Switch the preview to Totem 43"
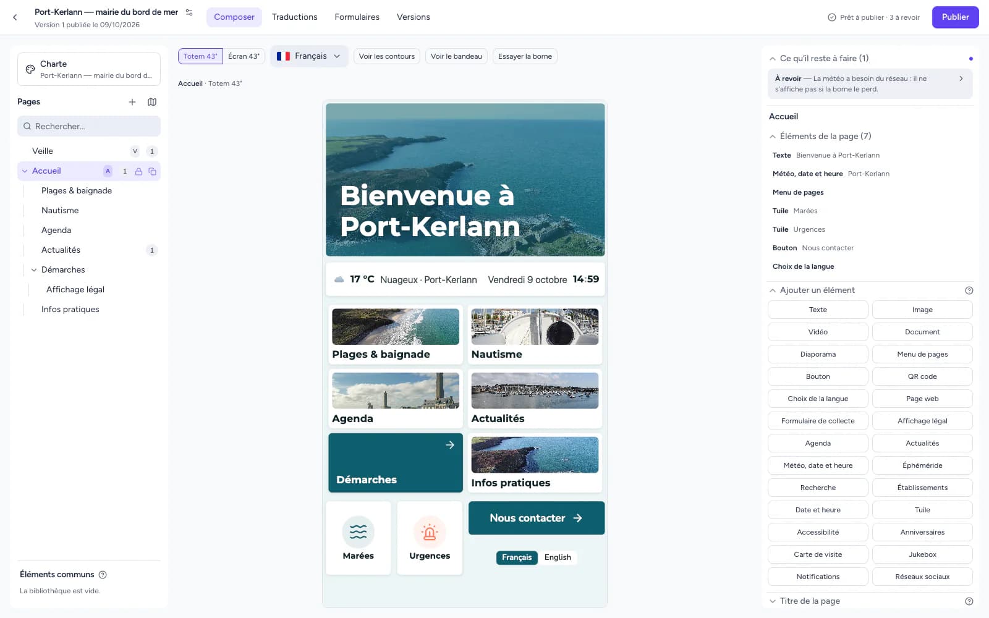Screen dimensions: 989x618 click(200, 56)
